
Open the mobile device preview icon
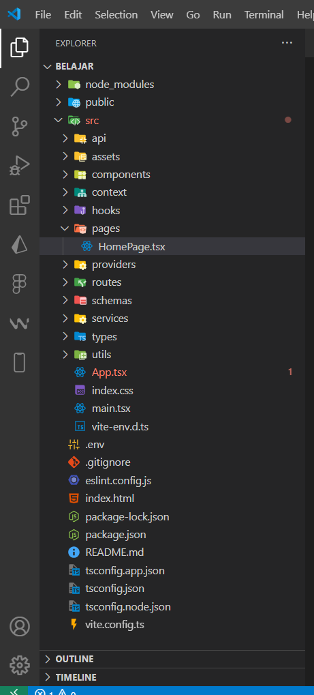click(20, 363)
